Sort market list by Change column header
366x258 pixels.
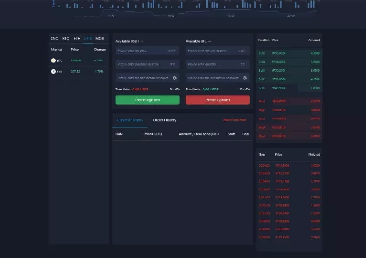tap(100, 50)
